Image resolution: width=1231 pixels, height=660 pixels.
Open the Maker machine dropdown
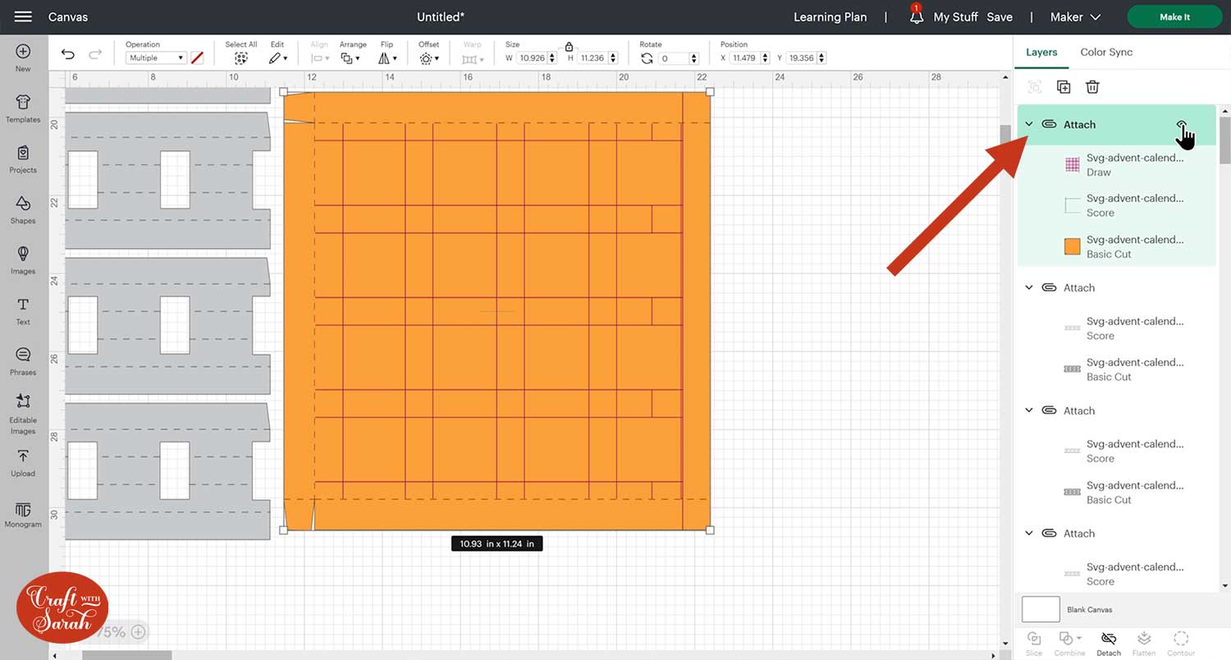[x=1077, y=17]
